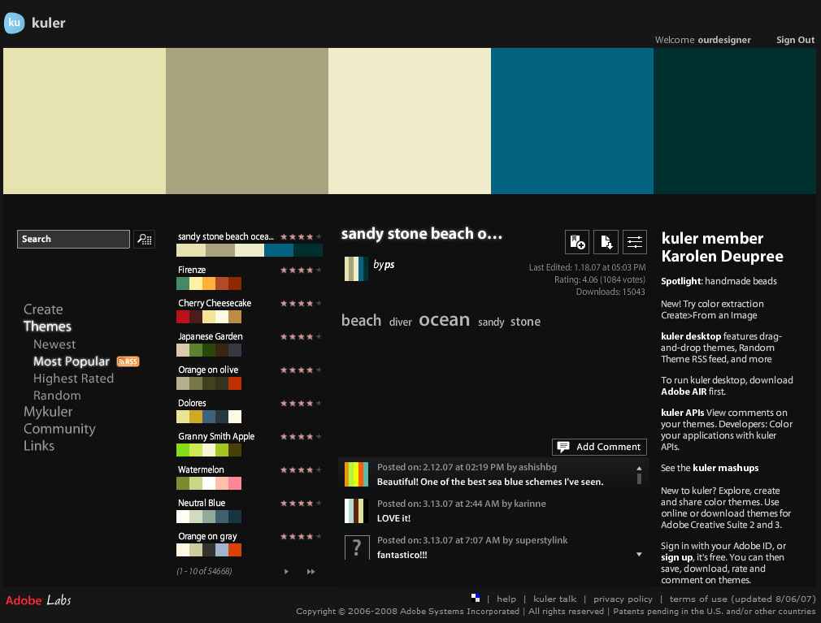The height and width of the screenshot is (623, 821).
Task: Open kuler talk footer link
Action: pos(554,599)
